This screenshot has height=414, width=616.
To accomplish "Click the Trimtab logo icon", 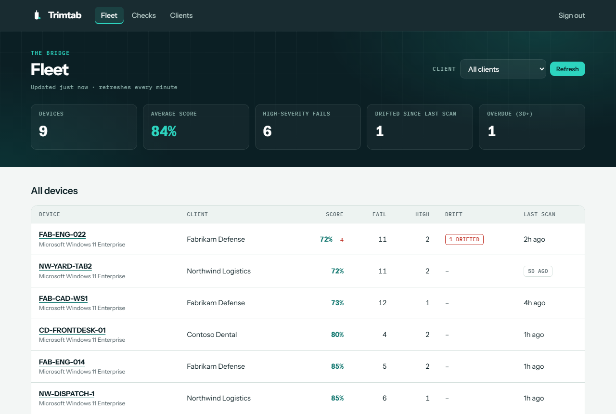I will click(37, 15).
